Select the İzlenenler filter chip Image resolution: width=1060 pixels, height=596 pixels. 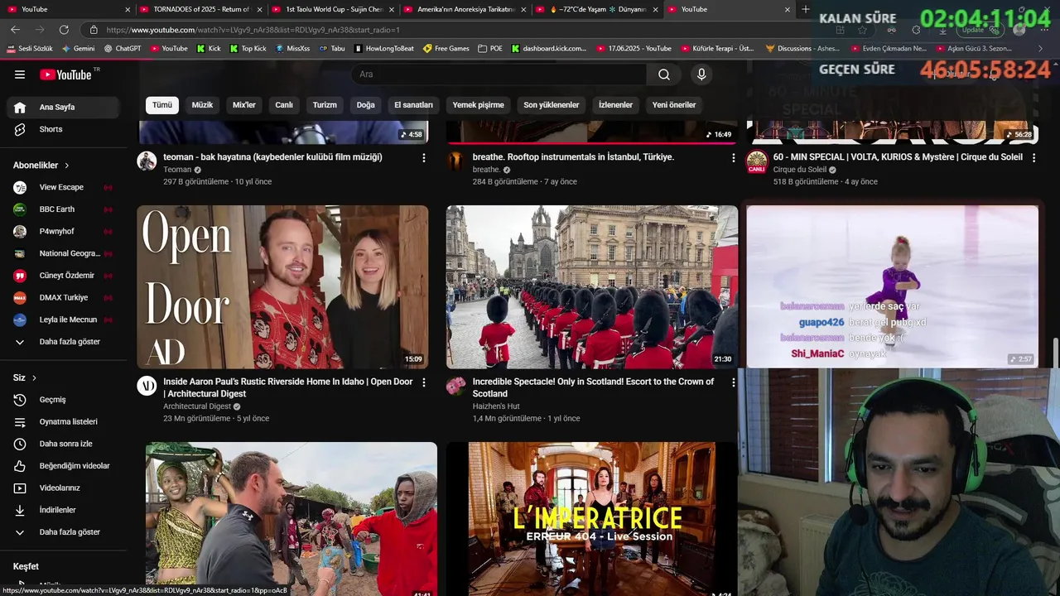coord(615,105)
